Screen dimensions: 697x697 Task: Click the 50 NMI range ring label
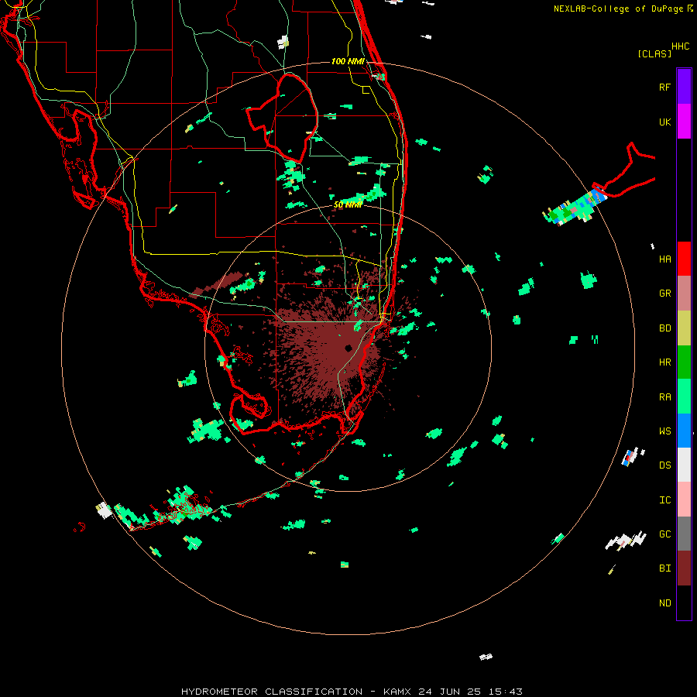[x=348, y=205]
